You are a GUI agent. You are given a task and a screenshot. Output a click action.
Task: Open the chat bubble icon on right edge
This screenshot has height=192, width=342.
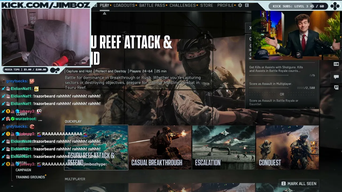(336, 77)
